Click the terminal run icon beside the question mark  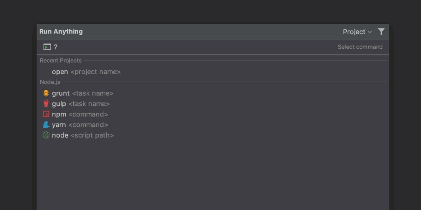pyautogui.click(x=47, y=47)
